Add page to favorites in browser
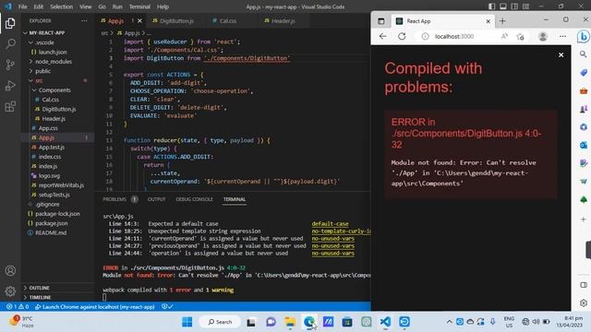Screen dimensions: 591x332 pyautogui.click(x=521, y=37)
